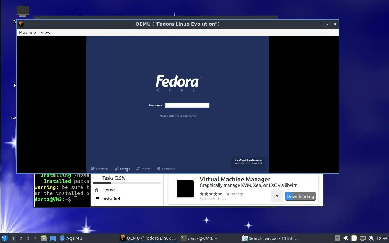Viewport: 389px width, 243px height.
Task: Click the QEMU window title icon
Action: (21, 24)
